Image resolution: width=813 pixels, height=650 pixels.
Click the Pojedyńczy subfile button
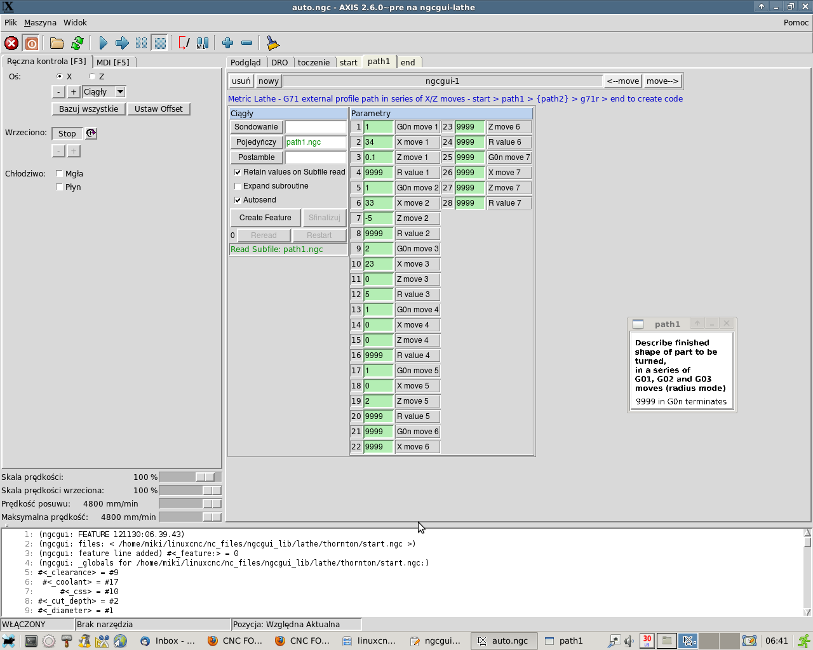coord(257,142)
